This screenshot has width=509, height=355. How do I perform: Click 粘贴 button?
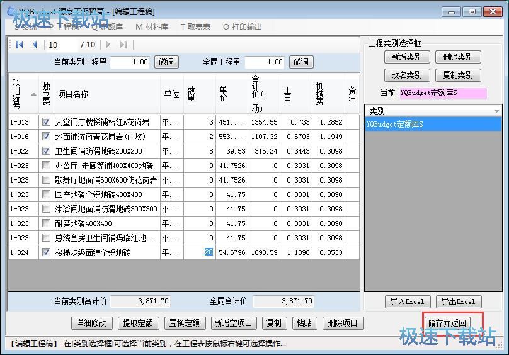304,323
